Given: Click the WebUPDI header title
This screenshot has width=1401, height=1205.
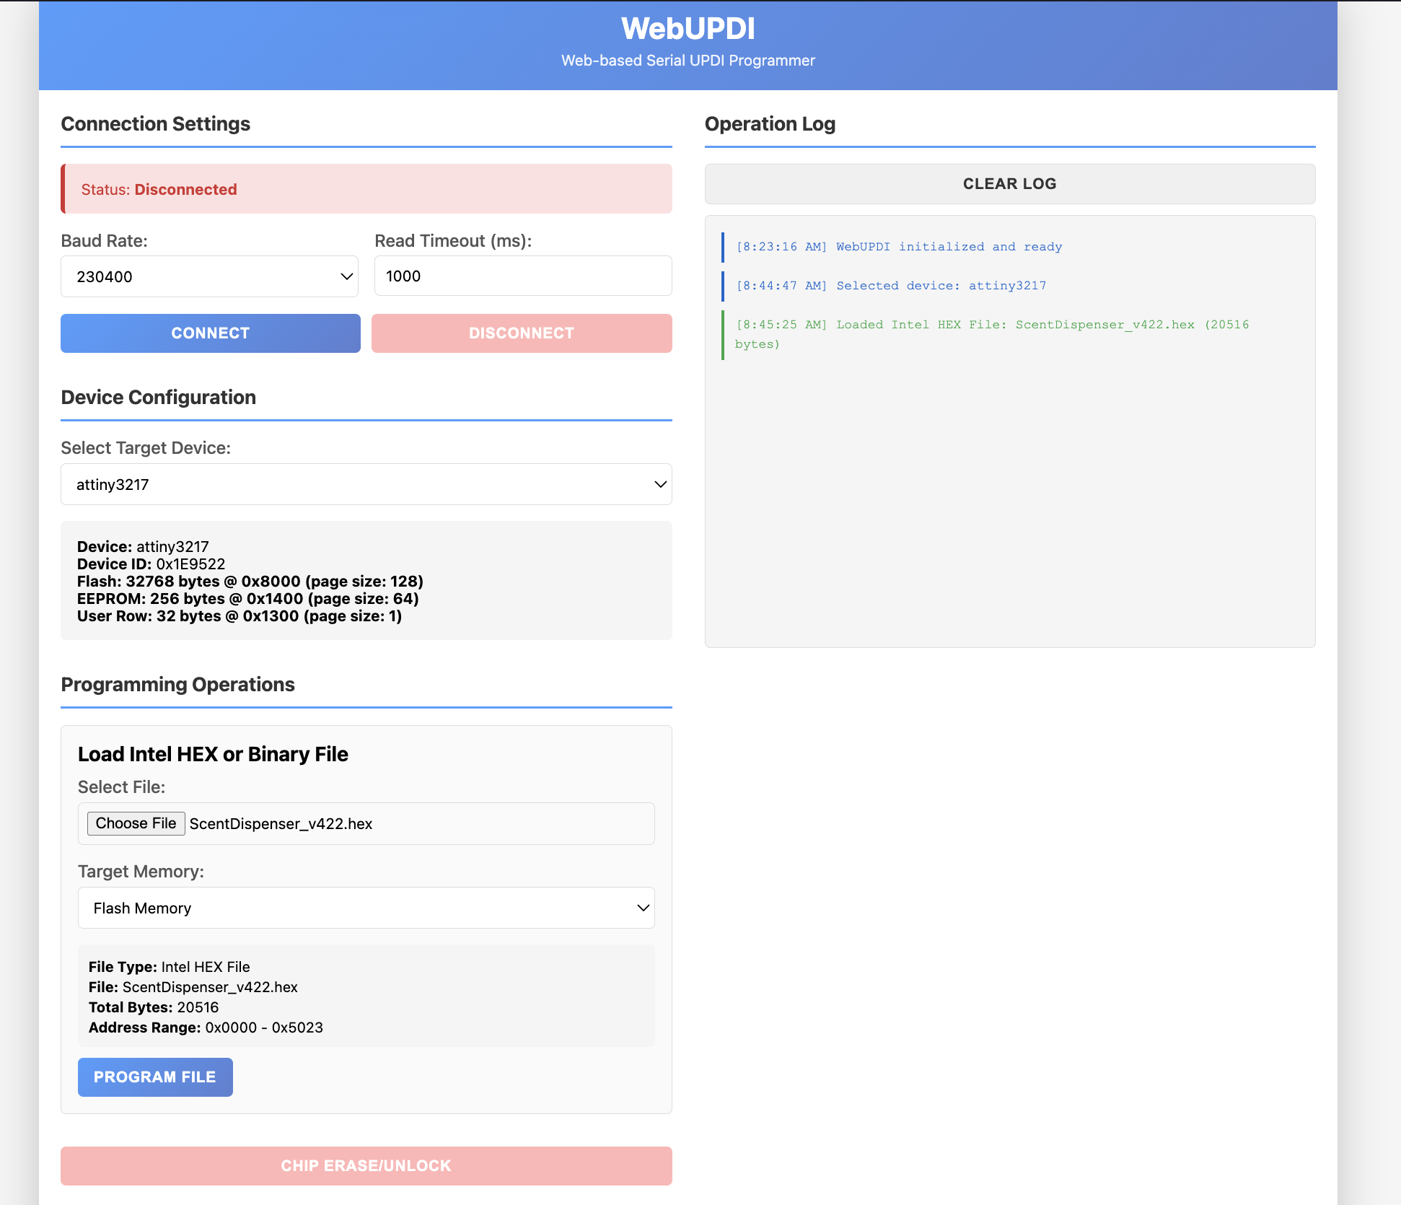Looking at the screenshot, I should pyautogui.click(x=688, y=29).
